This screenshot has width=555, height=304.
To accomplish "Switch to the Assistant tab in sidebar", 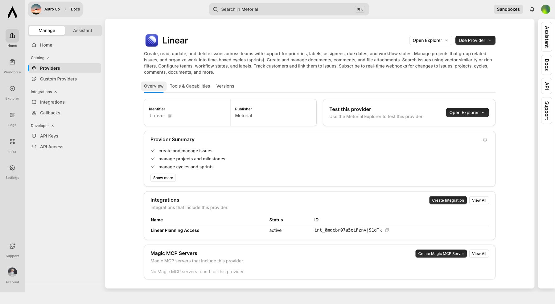I will tap(83, 31).
